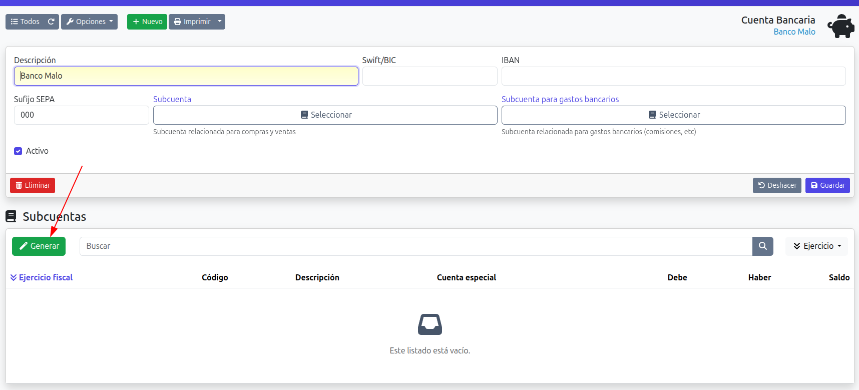Click the green Generar button

pyautogui.click(x=39, y=246)
